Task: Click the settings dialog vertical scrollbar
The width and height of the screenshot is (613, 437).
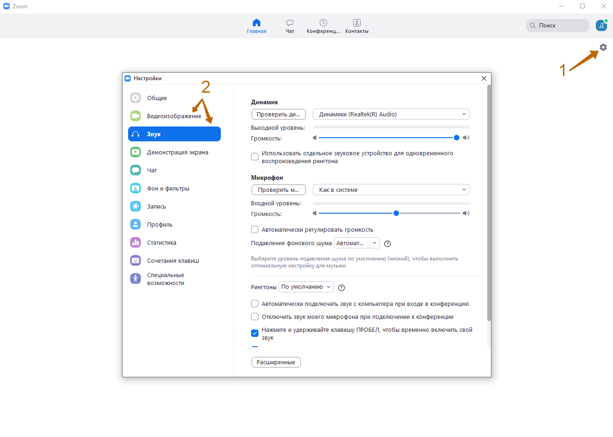Action: point(489,203)
